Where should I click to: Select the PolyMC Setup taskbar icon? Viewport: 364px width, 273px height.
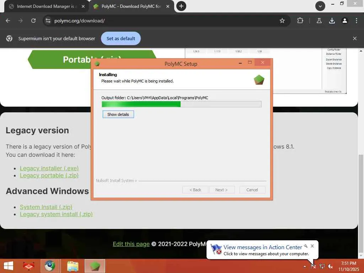point(95,266)
